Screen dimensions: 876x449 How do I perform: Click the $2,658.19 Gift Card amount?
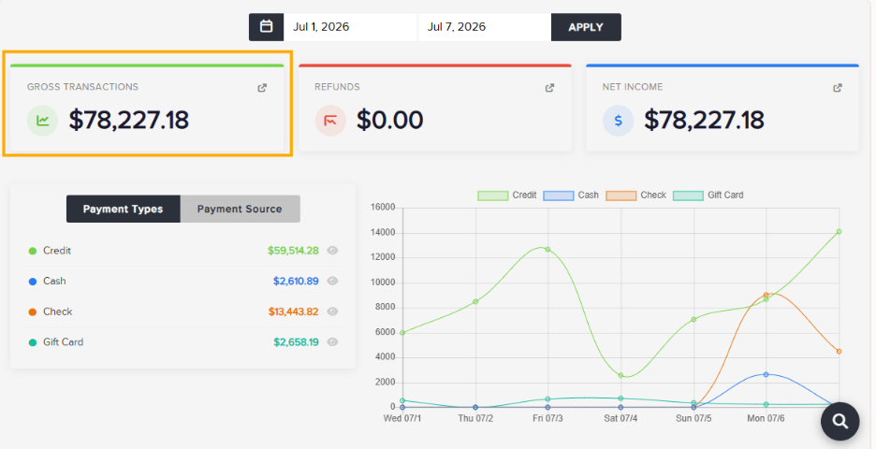point(296,341)
